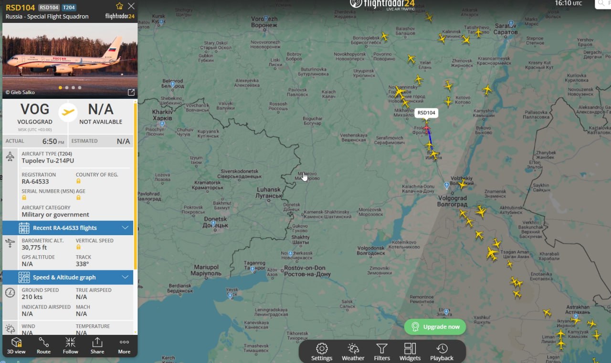Screen dimensions: 611x363
Task: Click the Voronezh airport pin marker
Action: (265, 18)
